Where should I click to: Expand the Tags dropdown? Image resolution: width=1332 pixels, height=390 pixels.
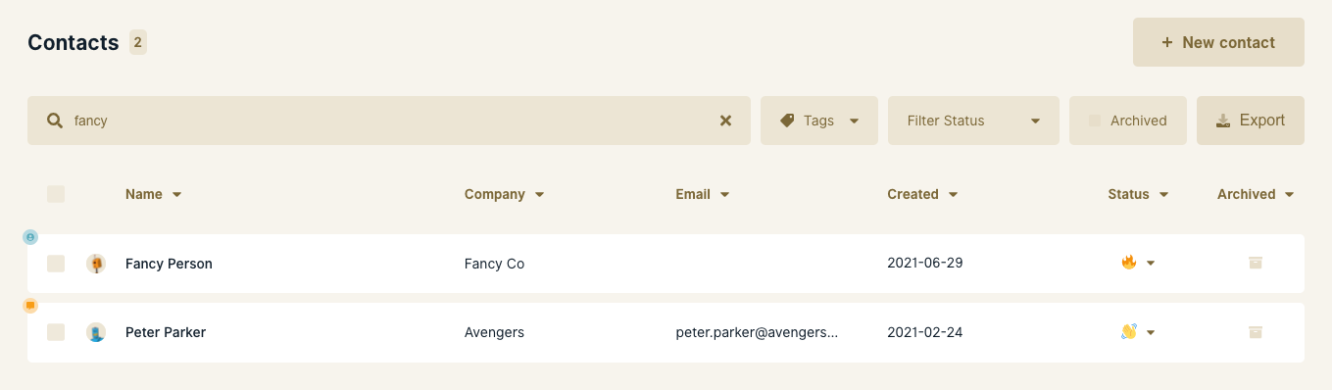819,121
